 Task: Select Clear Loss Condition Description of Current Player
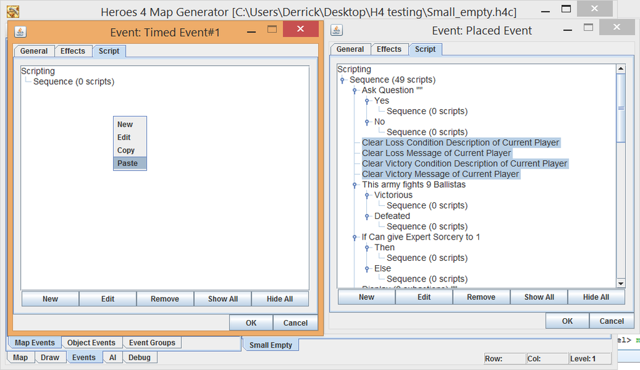tap(461, 143)
